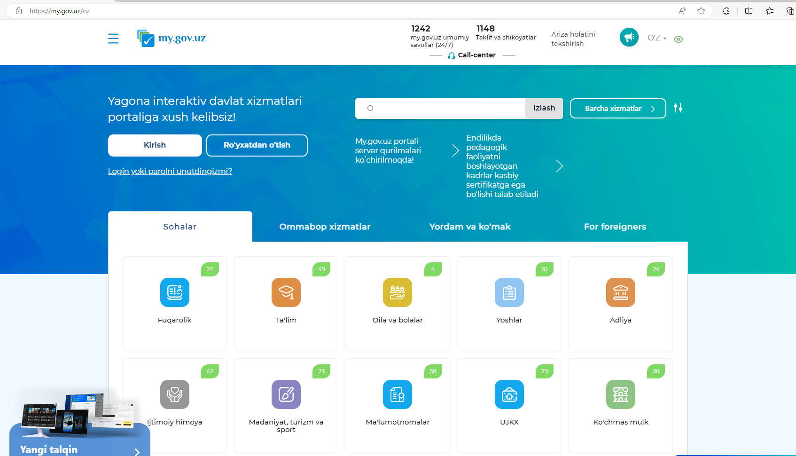Open the browser collections icon

tap(790, 11)
